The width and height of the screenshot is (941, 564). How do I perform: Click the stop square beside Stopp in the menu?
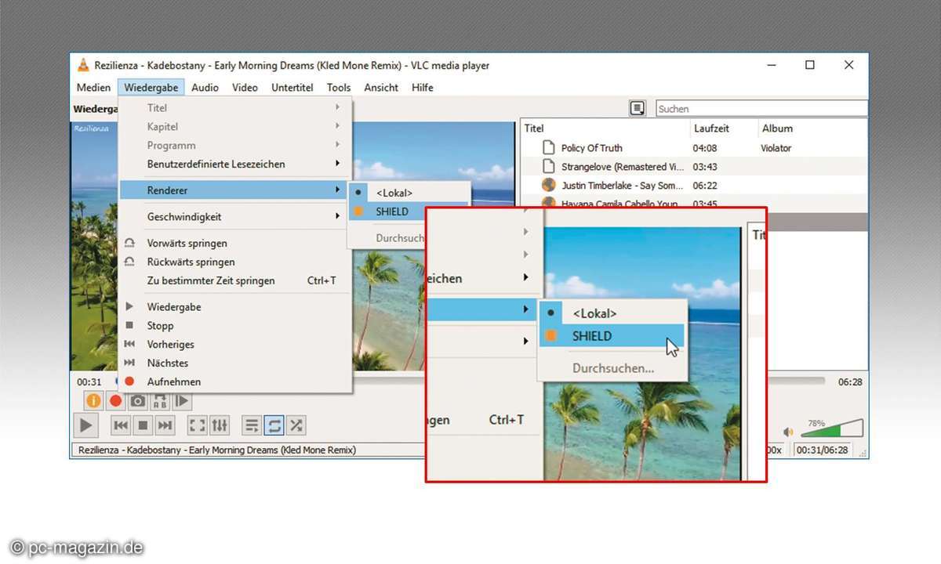pos(130,325)
